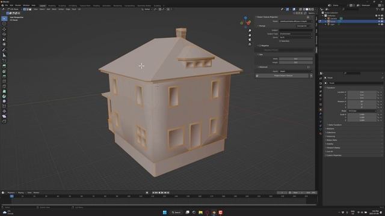Open the Render menu
Image resolution: width=385 pixels, height=216 pixels.
[18, 5]
